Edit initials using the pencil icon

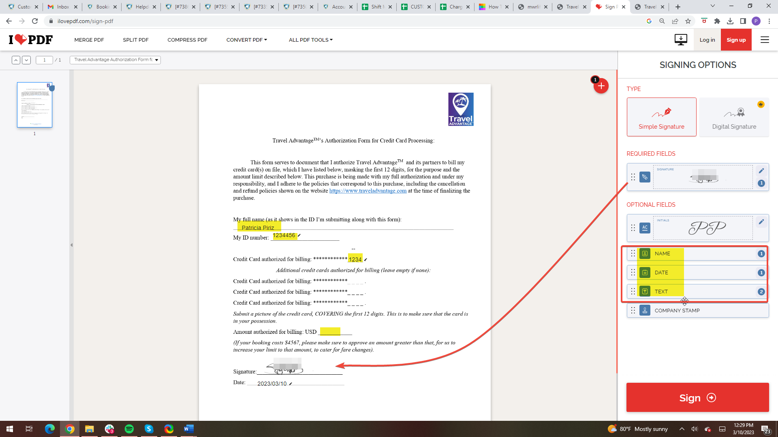(x=761, y=222)
